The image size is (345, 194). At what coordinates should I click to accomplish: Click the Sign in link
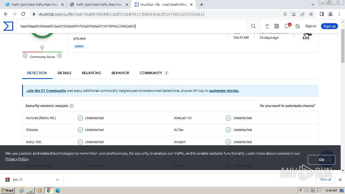click(310, 26)
